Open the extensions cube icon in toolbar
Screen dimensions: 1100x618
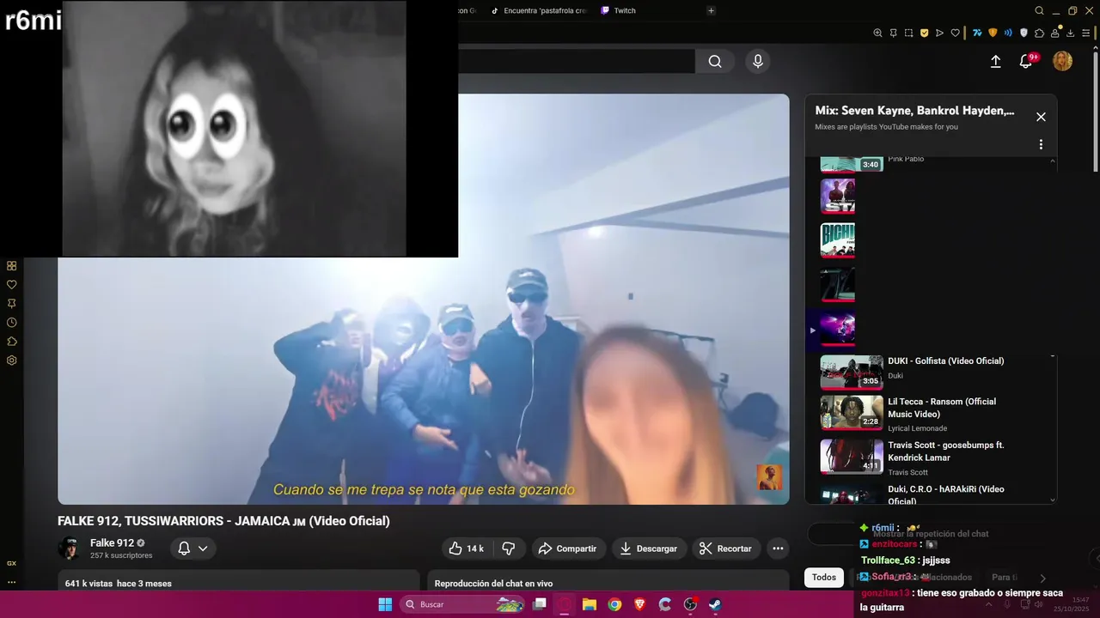click(x=1039, y=33)
